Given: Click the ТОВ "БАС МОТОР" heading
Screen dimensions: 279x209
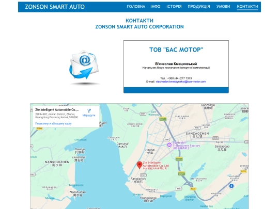Looking at the screenshot, I should pyautogui.click(x=176, y=50).
